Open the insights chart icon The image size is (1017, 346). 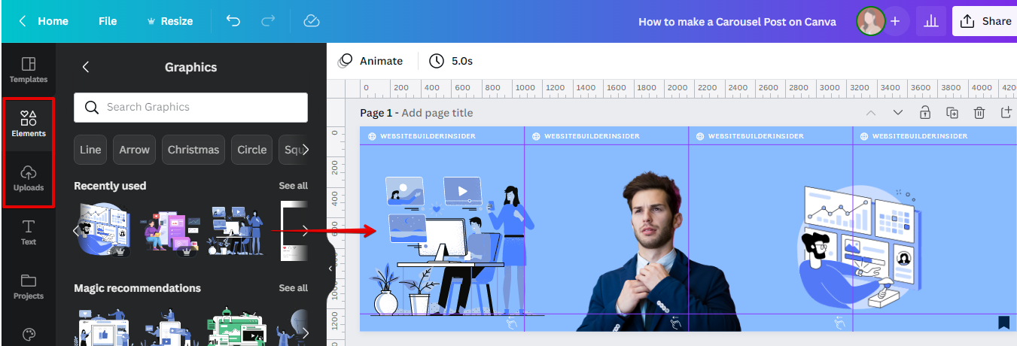[931, 21]
